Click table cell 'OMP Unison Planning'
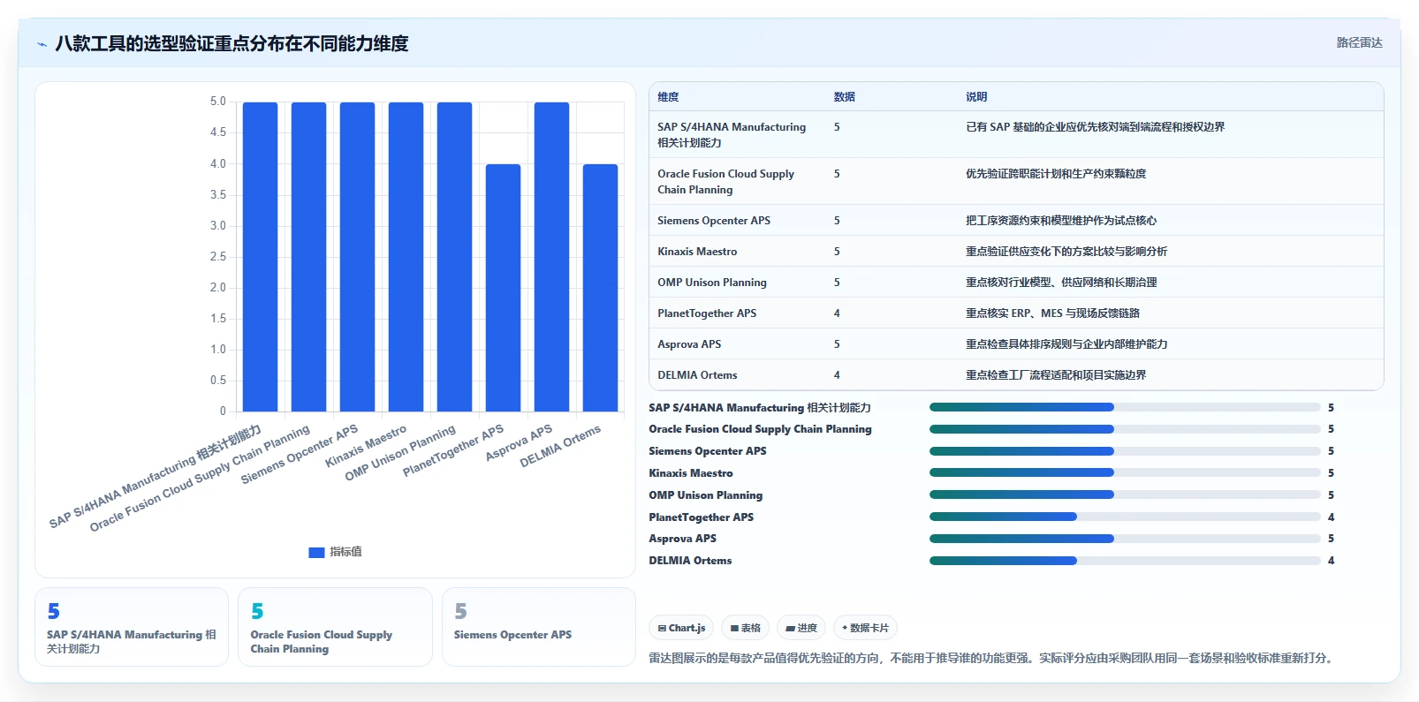This screenshot has height=702, width=1419. [x=712, y=283]
